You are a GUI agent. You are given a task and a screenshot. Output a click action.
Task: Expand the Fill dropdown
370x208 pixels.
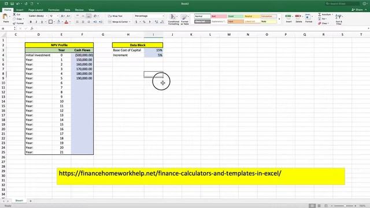(x=326, y=19)
